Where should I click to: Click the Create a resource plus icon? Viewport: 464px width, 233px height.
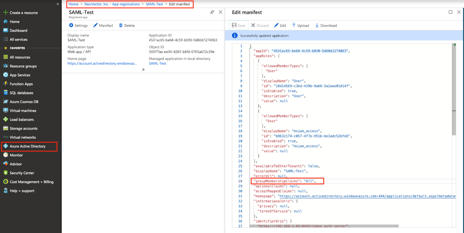coord(5,13)
